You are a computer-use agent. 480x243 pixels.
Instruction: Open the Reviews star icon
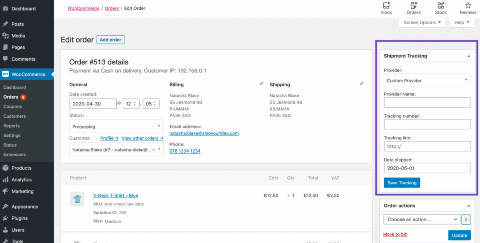coord(468,6)
